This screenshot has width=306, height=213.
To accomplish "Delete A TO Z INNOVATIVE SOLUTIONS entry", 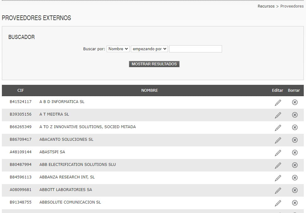I will [295, 128].
